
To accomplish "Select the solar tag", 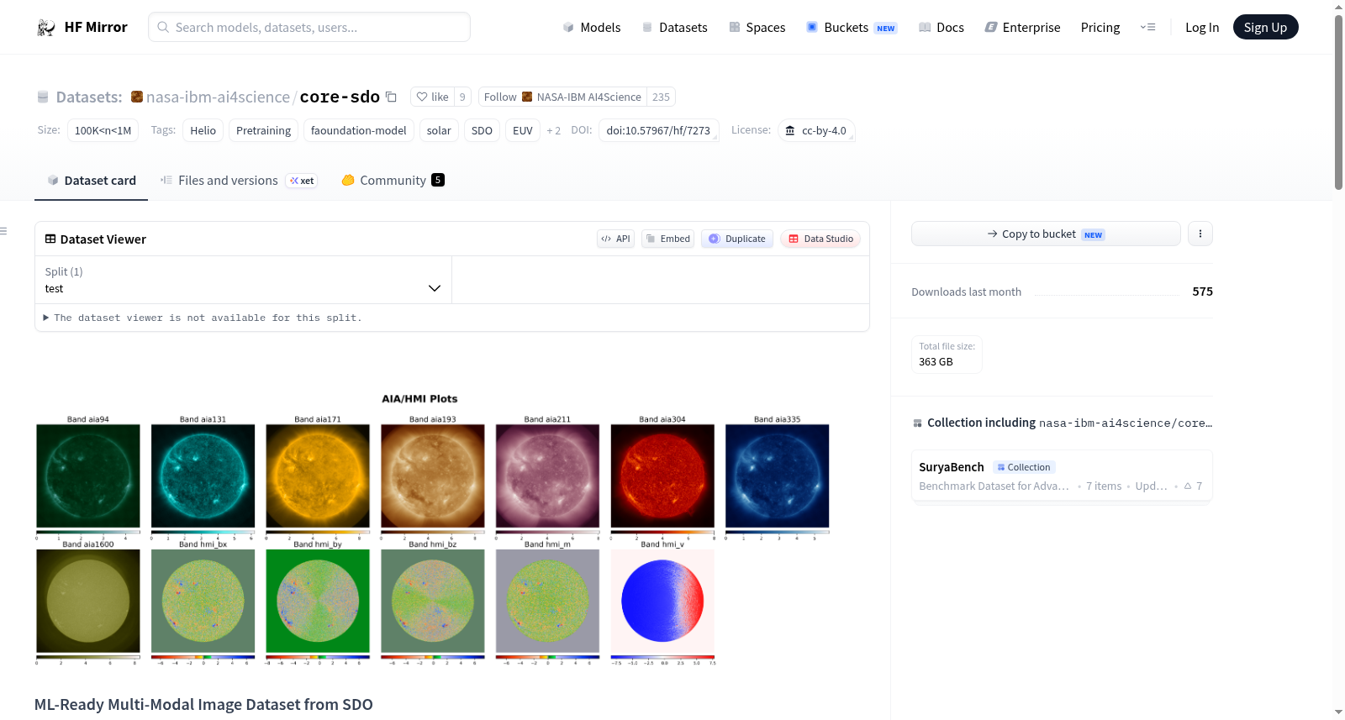I will (x=439, y=130).
